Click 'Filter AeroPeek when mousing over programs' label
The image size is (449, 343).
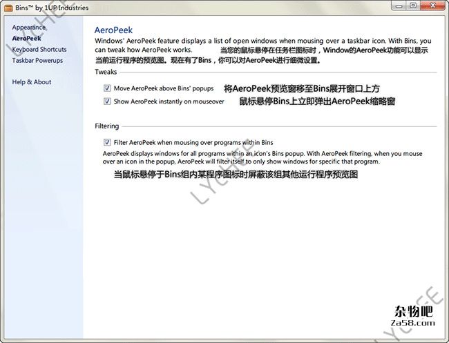(193, 142)
